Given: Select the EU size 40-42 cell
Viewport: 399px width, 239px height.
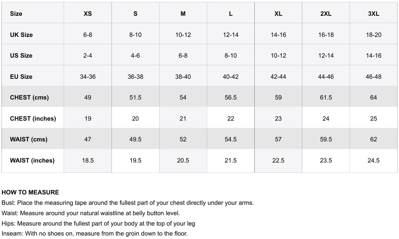Looking at the screenshot, I should pos(231,76).
